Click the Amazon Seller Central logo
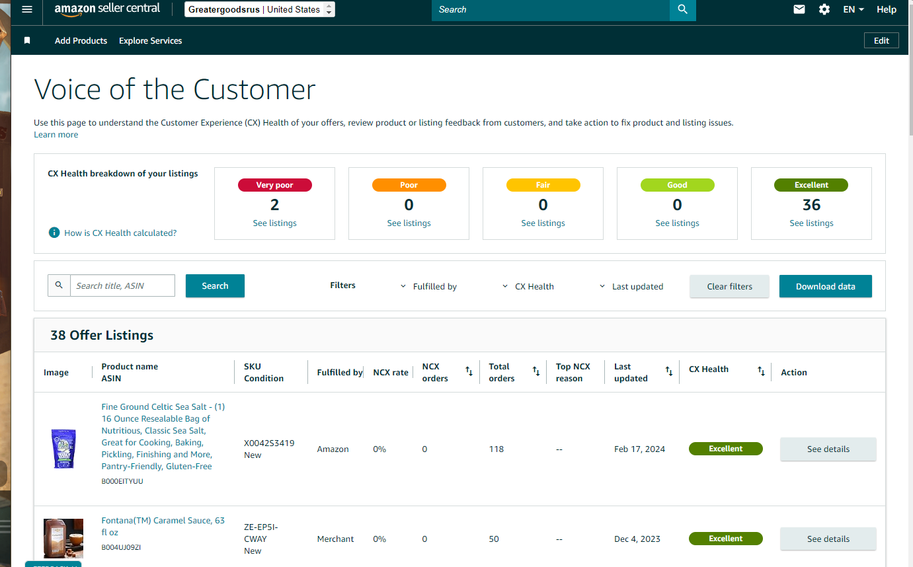Viewport: 913px width, 567px height. coord(107,9)
